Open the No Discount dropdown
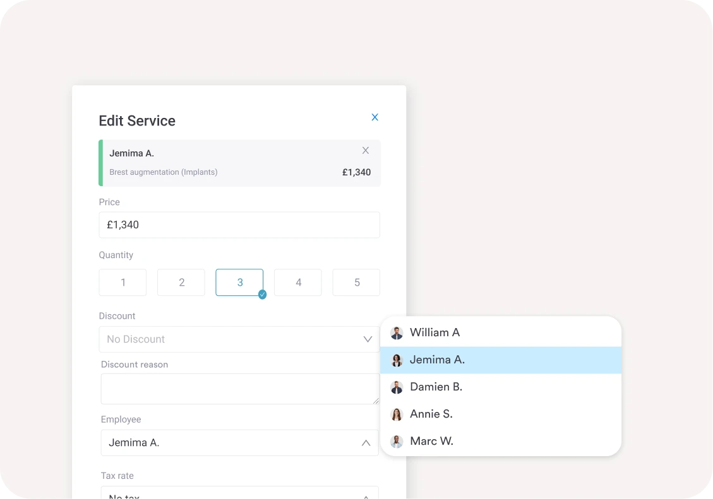 coord(239,339)
